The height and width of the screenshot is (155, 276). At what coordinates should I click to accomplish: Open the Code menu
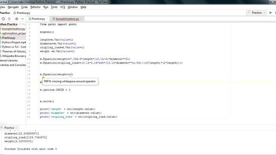pyautogui.click(x=24, y=7)
